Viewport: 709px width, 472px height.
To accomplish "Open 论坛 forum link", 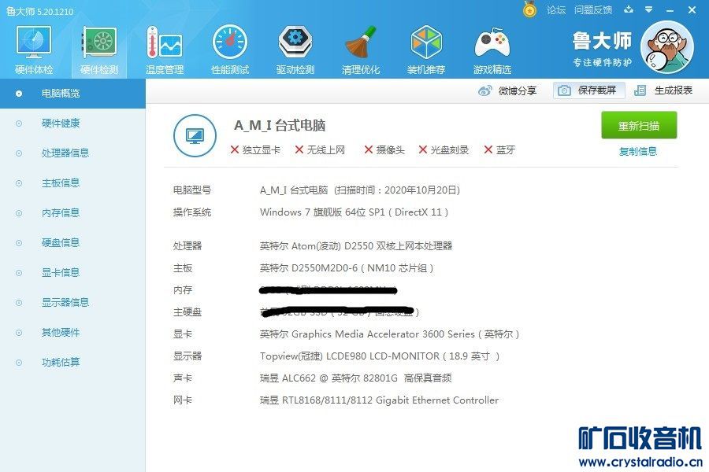I will pos(556,10).
